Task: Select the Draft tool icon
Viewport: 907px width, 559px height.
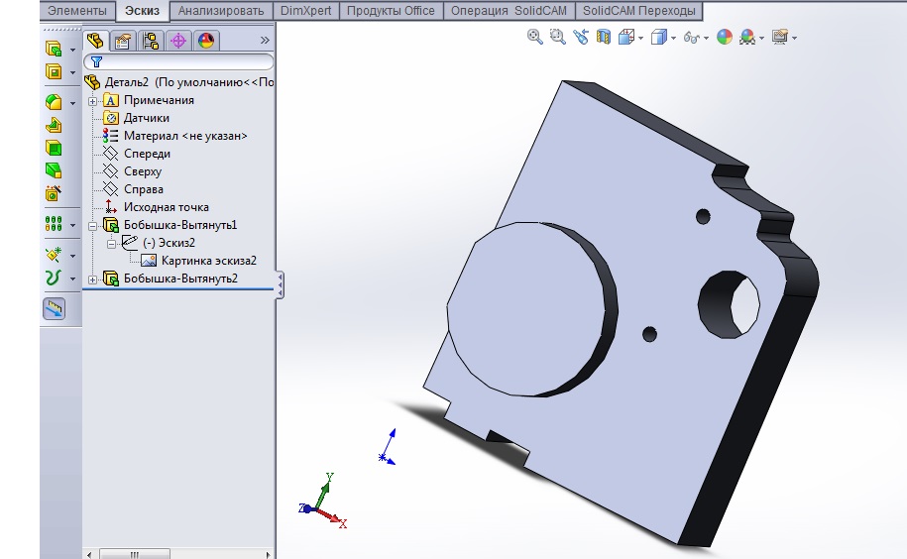Action: [54, 170]
